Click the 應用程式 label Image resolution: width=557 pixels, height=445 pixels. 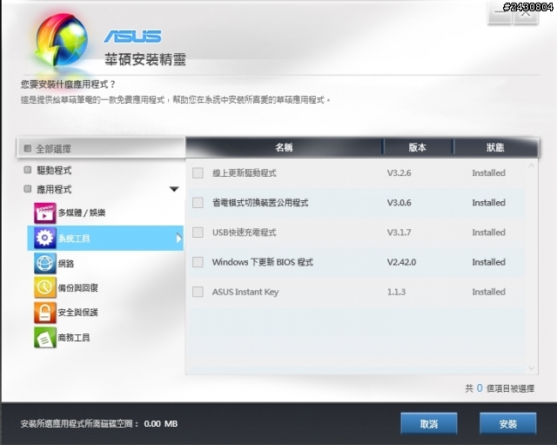[54, 189]
